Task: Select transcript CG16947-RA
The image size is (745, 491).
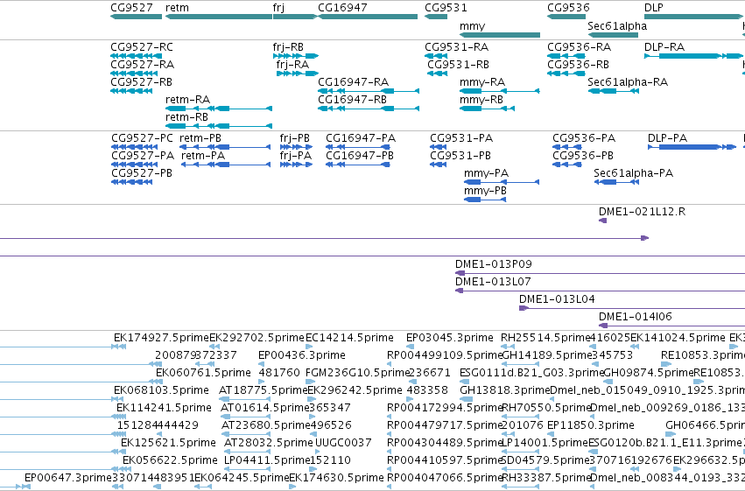Action: click(369, 91)
